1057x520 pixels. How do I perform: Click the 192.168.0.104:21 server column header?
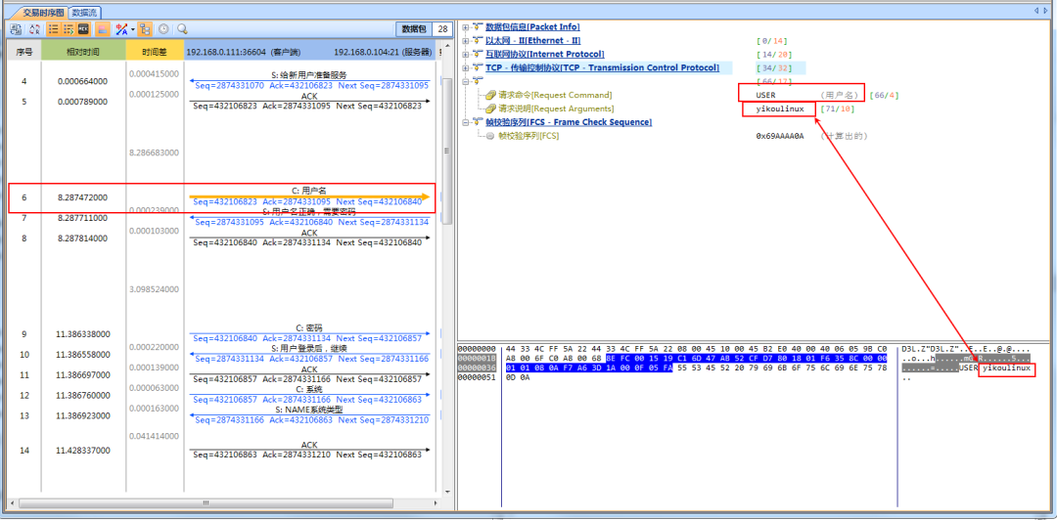383,51
